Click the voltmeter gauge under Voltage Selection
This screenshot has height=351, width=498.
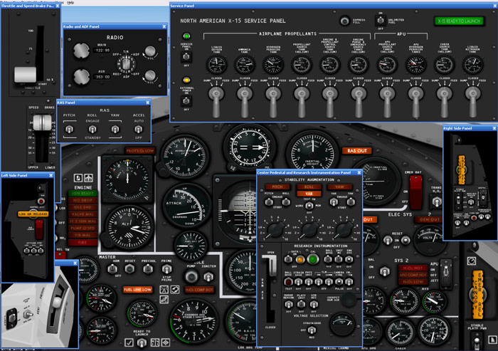coord(341,324)
